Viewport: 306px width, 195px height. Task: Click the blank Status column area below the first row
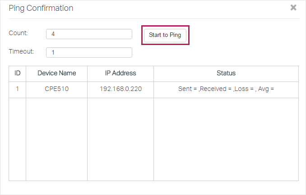coord(226,139)
